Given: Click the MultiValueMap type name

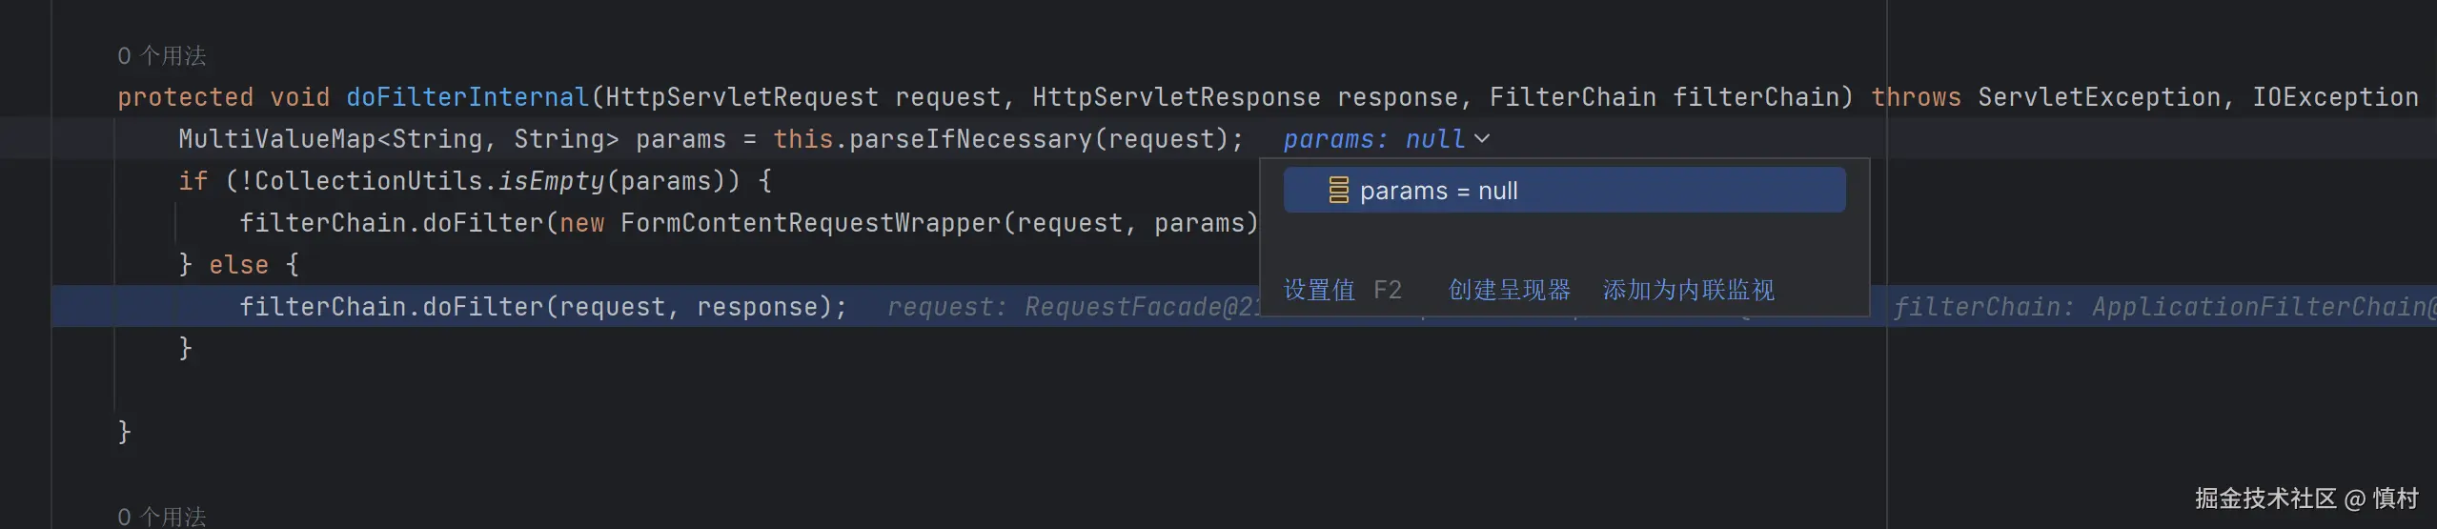Looking at the screenshot, I should tap(276, 139).
